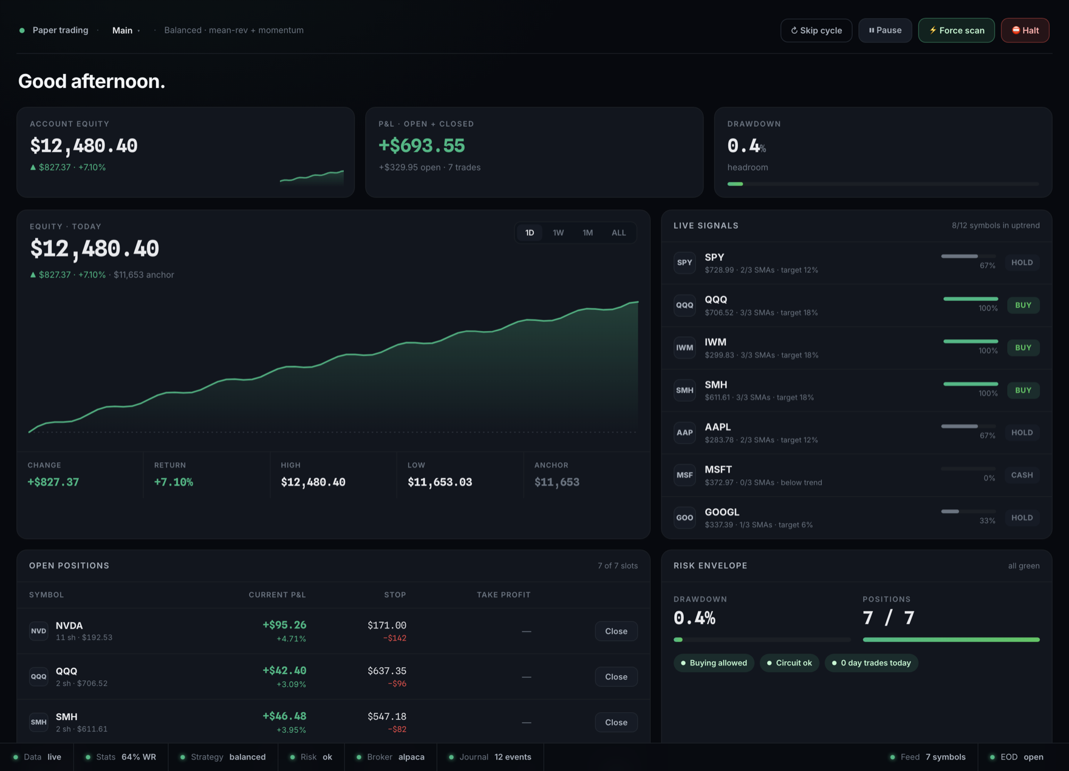
Task: Click the NVDA badge in Open Positions
Action: (39, 631)
